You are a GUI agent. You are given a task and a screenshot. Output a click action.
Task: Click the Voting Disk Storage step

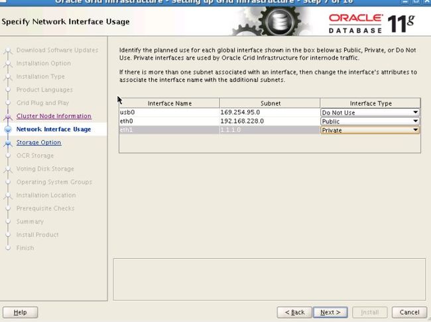45,169
